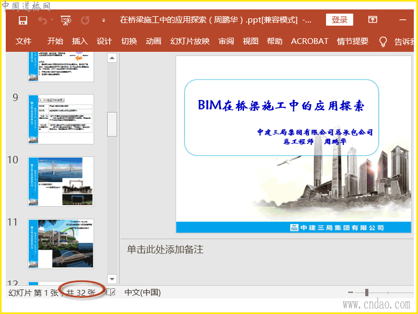Click the 中文(中国) language indicator
Viewport: 418px width, 314px height.
pos(143,293)
